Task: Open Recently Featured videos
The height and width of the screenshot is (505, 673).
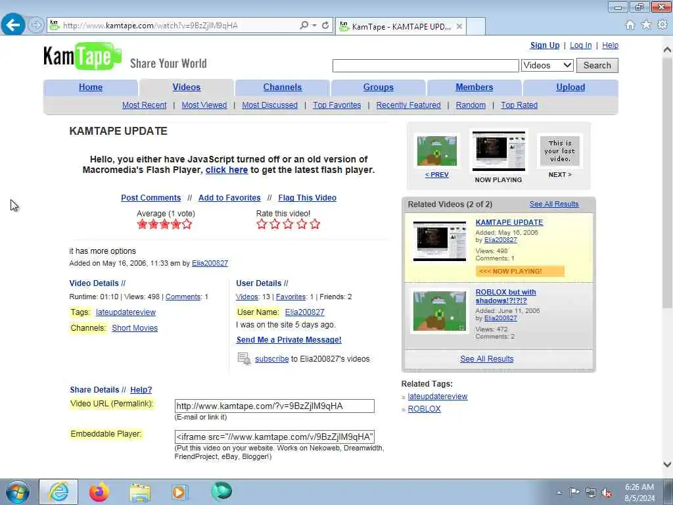Action: click(409, 105)
